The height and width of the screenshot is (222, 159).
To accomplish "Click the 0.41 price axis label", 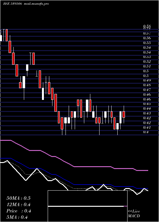I will 147,127.
